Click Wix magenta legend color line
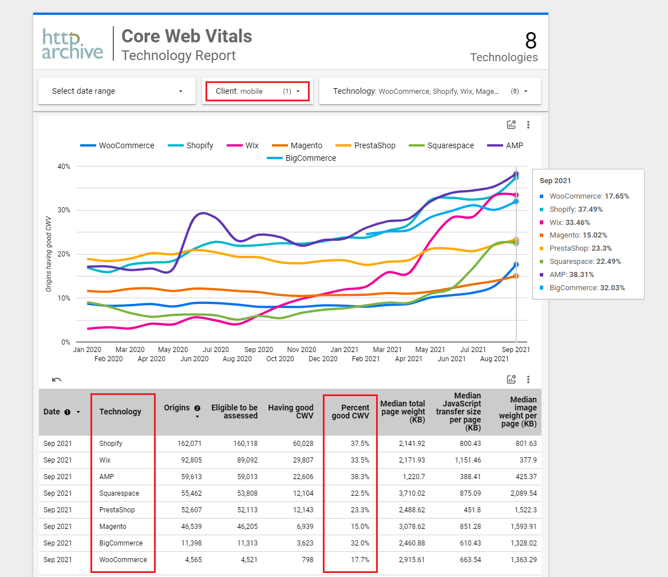This screenshot has height=577, width=668. coord(235,145)
